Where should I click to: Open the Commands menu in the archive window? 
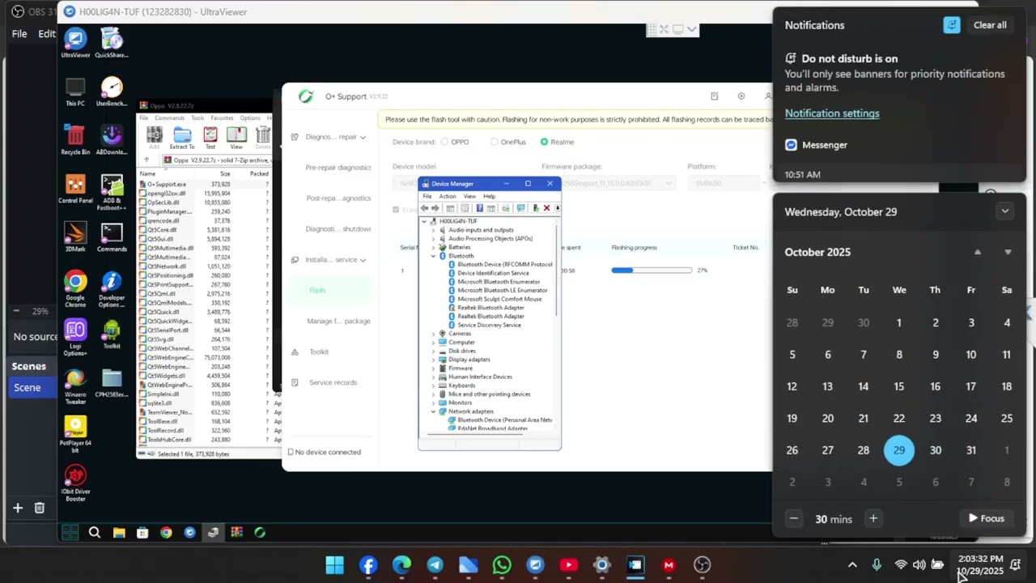coord(170,118)
